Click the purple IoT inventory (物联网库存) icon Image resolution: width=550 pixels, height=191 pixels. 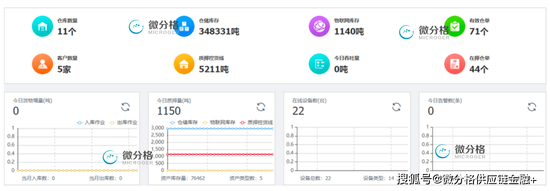319,27
